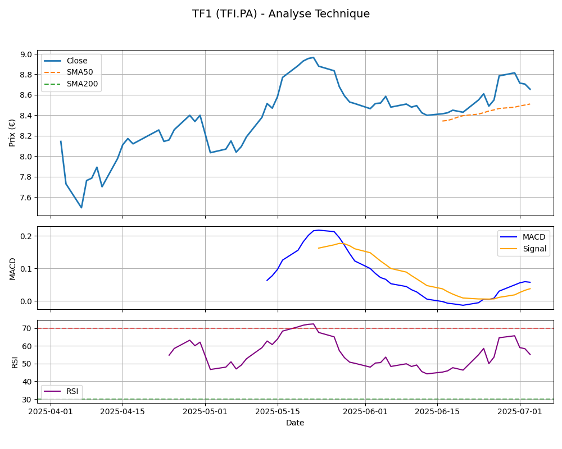Click the orange dashed SMA50 legend line sample
562x449 pixels.
tap(53, 72)
